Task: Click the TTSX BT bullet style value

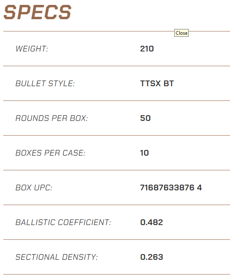Action: [x=157, y=83]
